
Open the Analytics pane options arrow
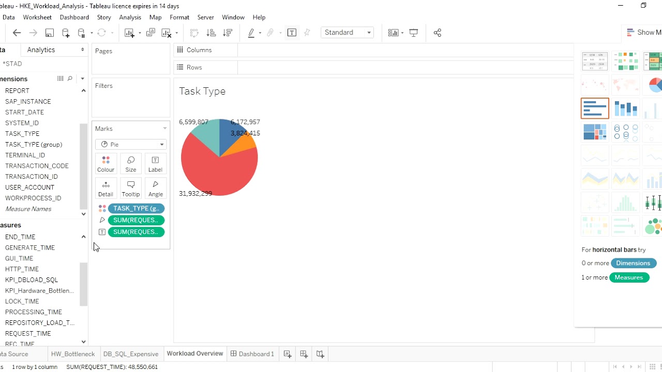pyautogui.click(x=82, y=50)
